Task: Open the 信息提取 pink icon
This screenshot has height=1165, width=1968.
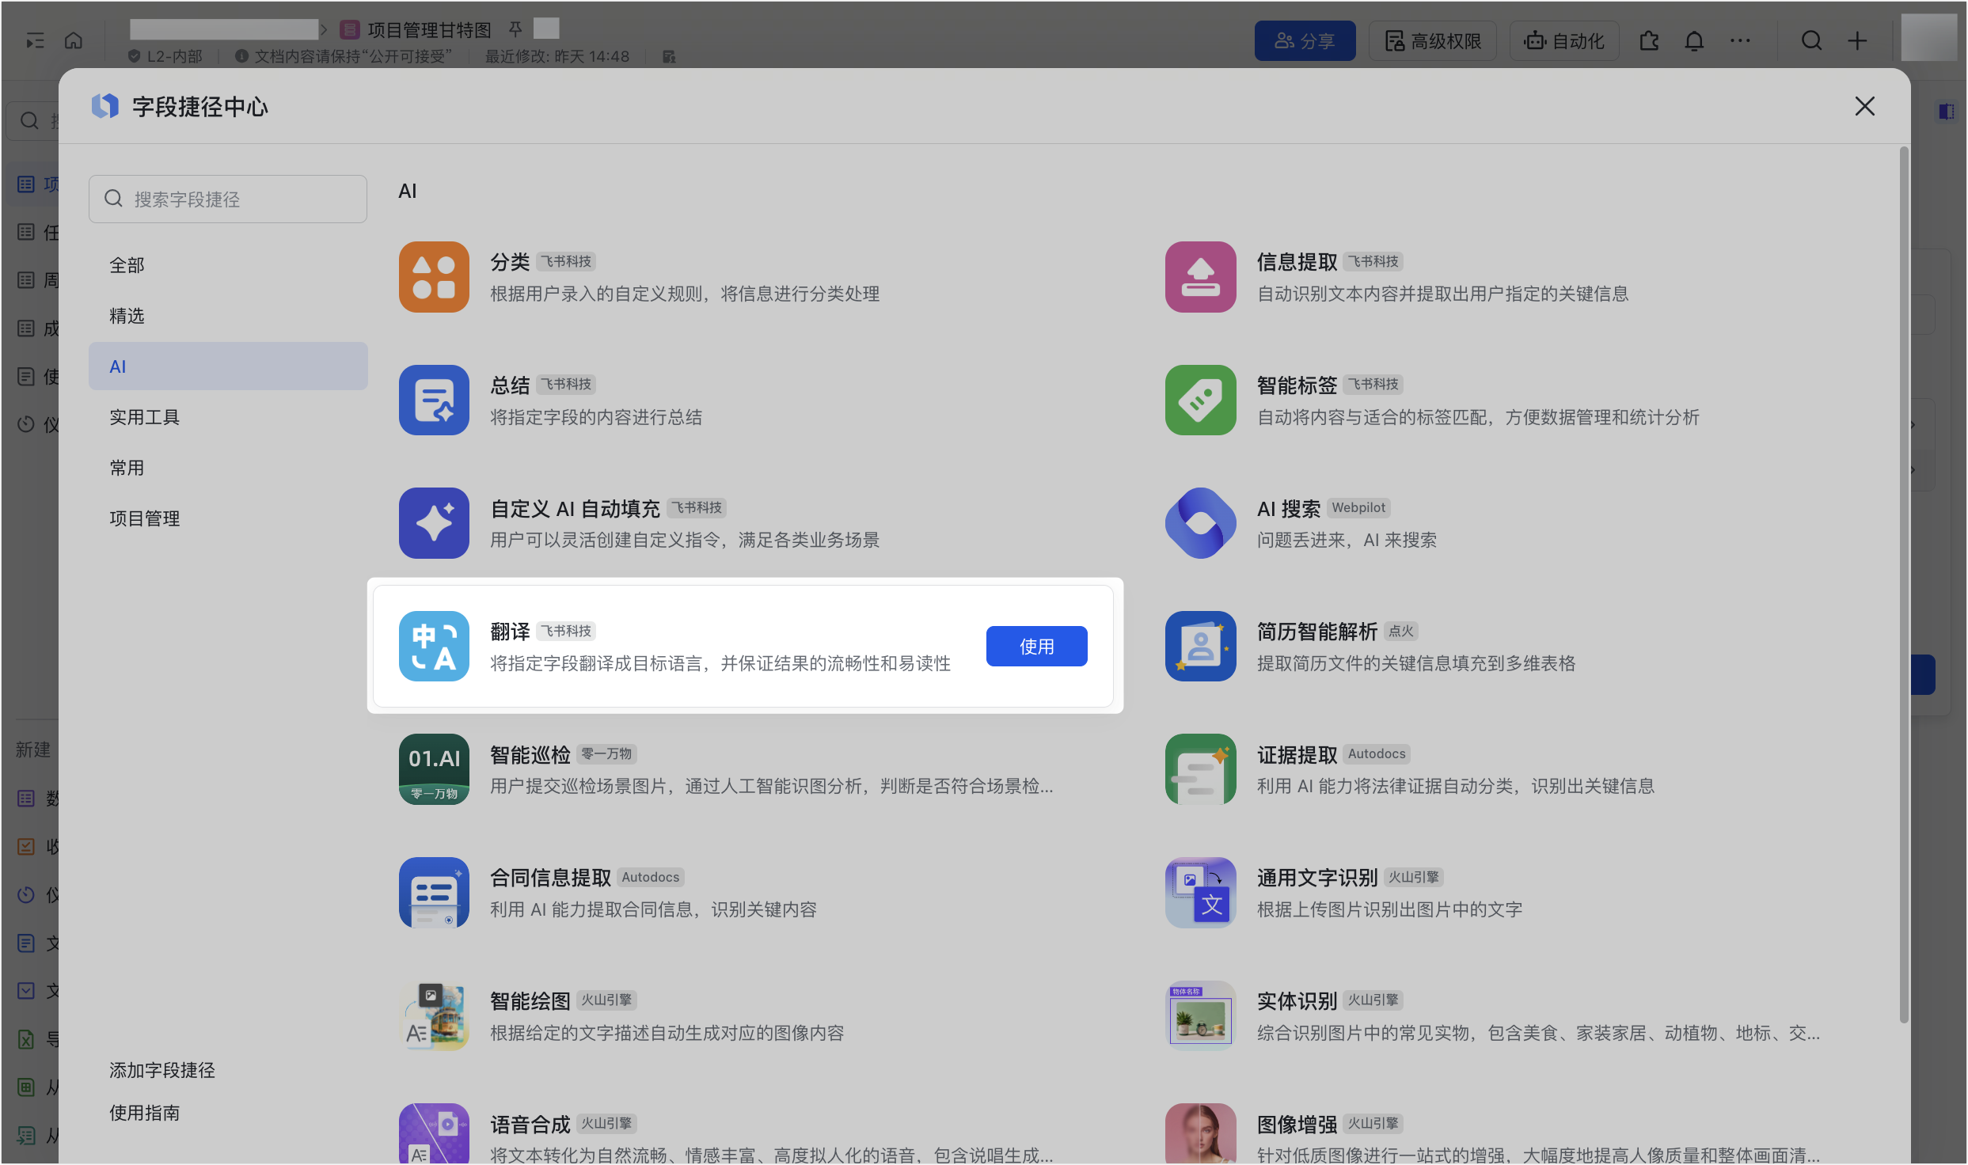Action: coord(1200,277)
